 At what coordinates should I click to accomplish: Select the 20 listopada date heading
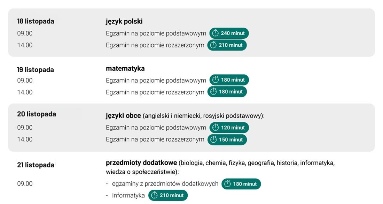coord(37,114)
